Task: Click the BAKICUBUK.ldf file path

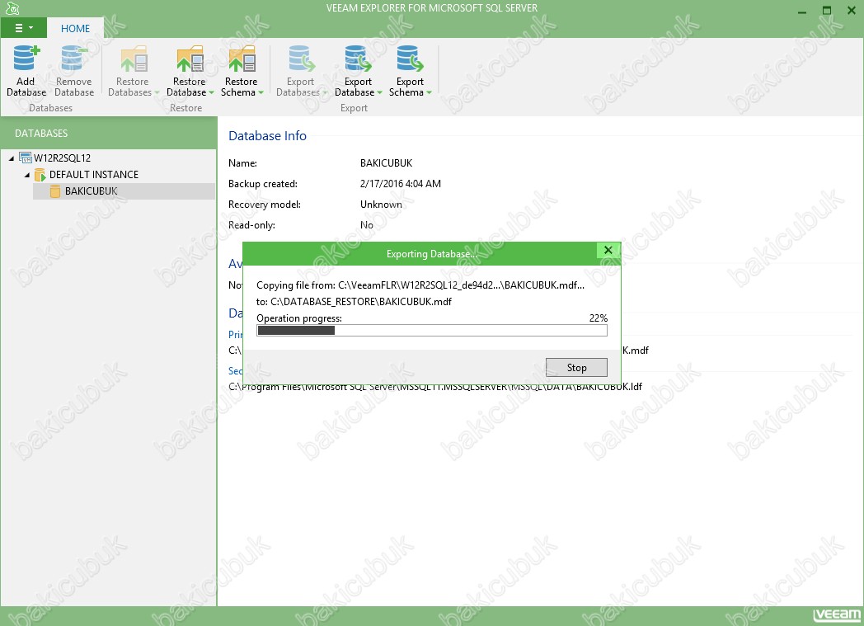Action: pyautogui.click(x=435, y=386)
